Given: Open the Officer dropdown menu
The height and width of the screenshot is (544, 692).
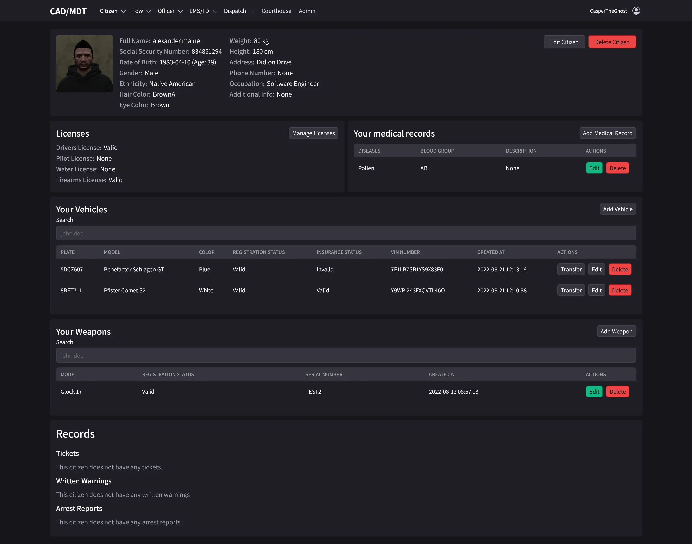Looking at the screenshot, I should [170, 11].
